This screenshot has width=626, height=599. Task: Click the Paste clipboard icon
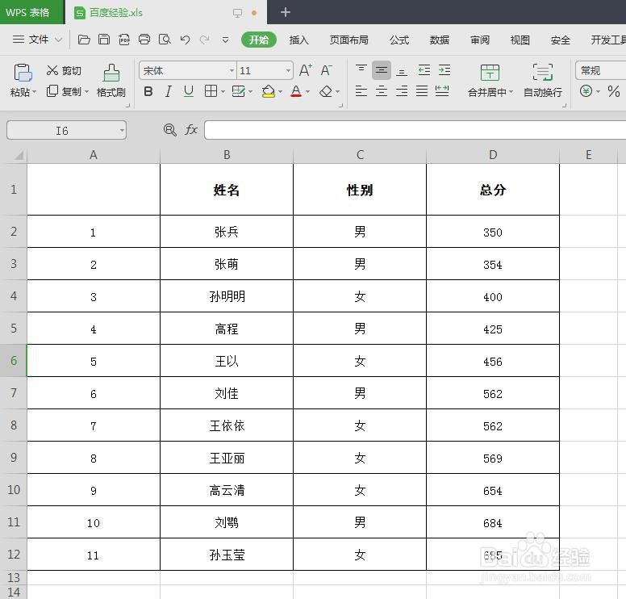click(23, 73)
